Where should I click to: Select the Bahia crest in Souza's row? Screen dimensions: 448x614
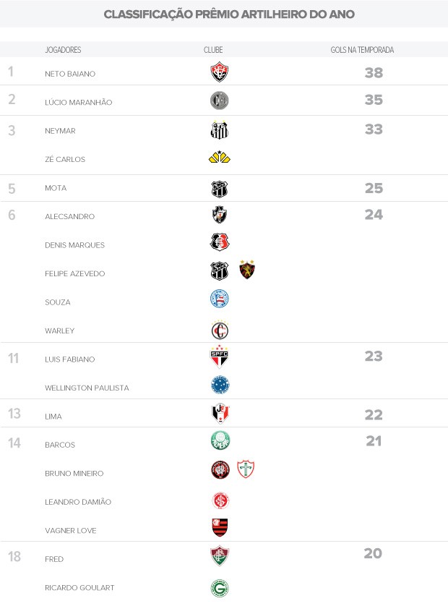tap(220, 299)
